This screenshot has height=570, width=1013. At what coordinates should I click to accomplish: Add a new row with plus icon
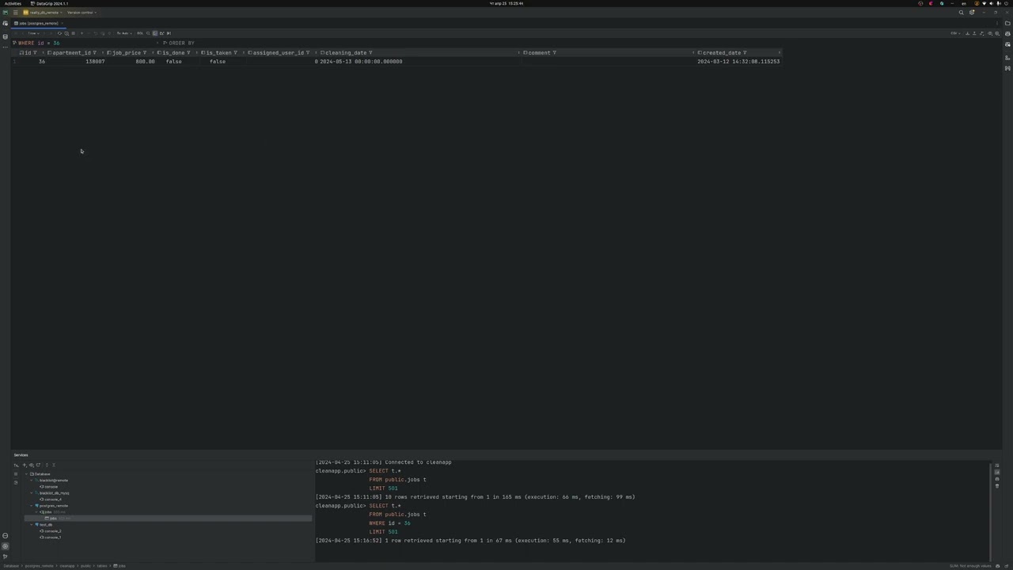coord(82,33)
